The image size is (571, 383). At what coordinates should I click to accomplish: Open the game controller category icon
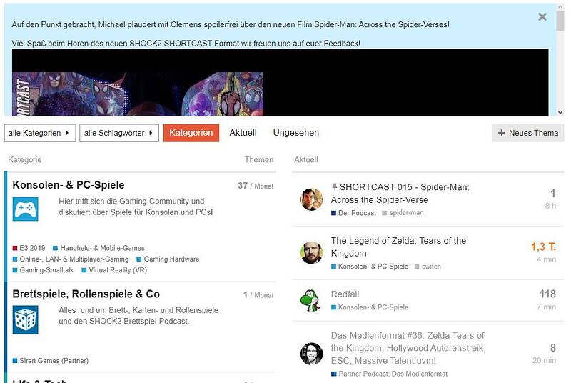point(25,209)
